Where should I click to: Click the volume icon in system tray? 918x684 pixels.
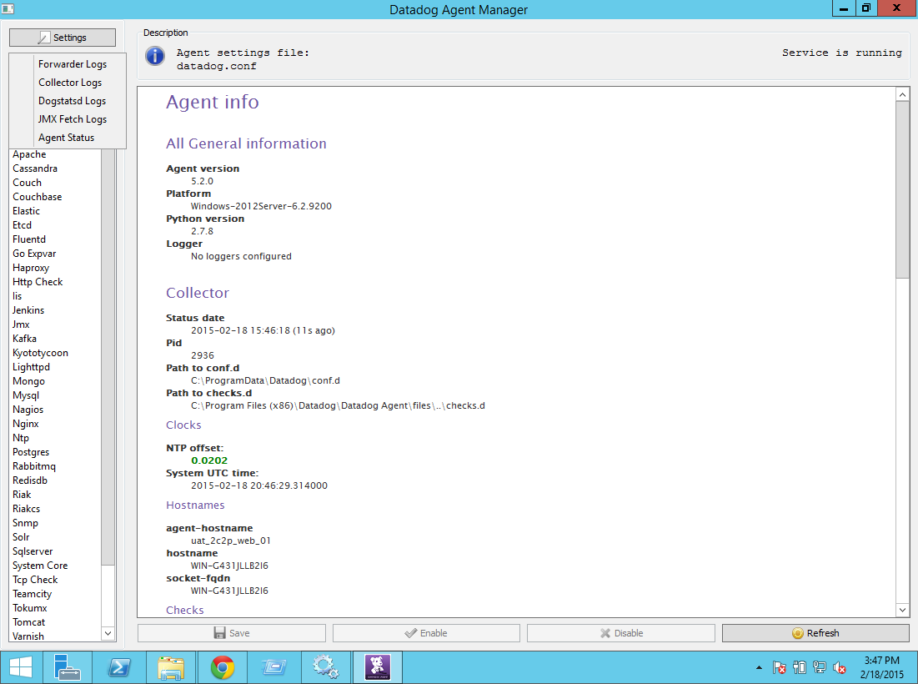coord(840,667)
